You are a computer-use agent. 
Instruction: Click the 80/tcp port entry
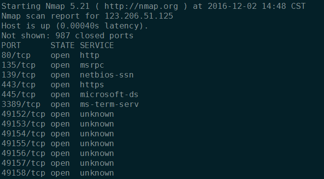(16, 55)
